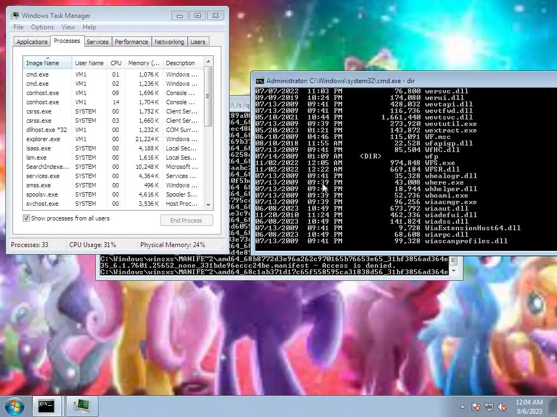Viewport: 557px width, 417px height.
Task: Sort by User Name column header
Action: click(x=89, y=63)
